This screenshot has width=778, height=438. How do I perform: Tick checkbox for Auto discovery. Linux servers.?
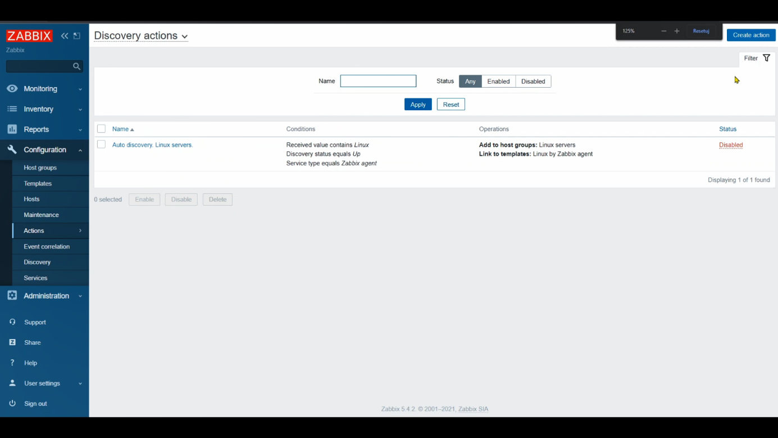point(101,145)
